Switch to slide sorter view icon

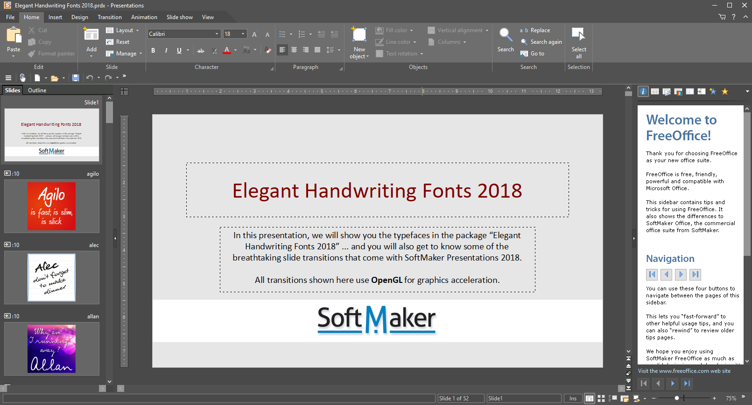point(601,398)
